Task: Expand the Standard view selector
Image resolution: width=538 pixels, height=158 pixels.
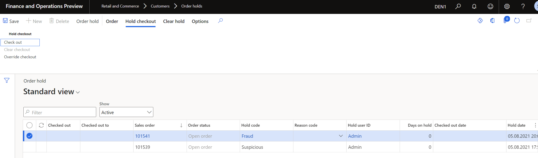Action: [78, 92]
